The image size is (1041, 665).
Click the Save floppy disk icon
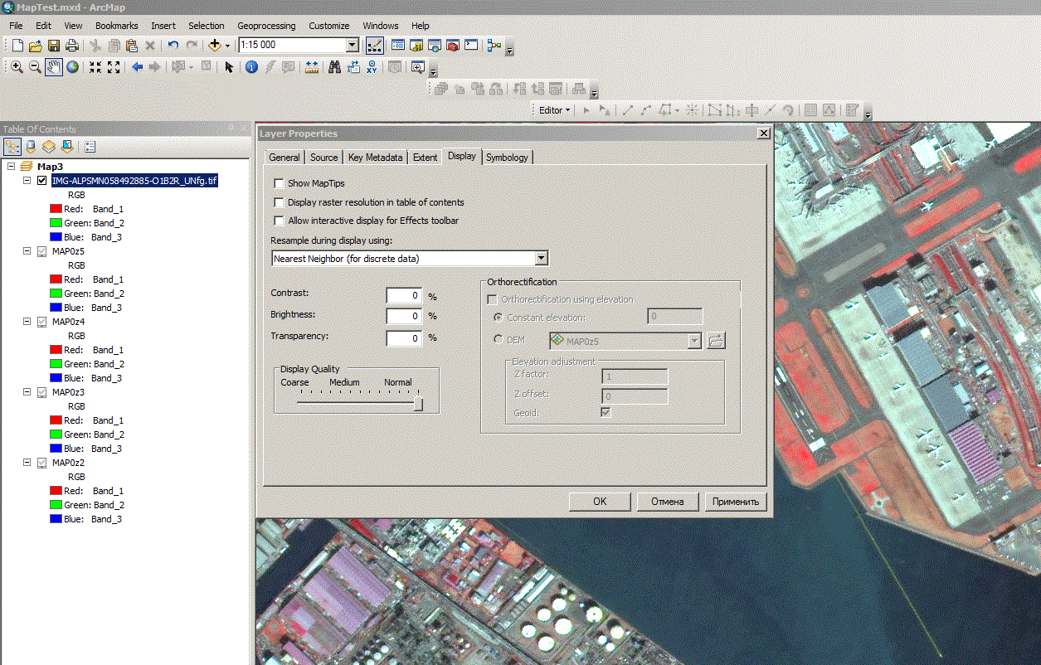tap(54, 46)
